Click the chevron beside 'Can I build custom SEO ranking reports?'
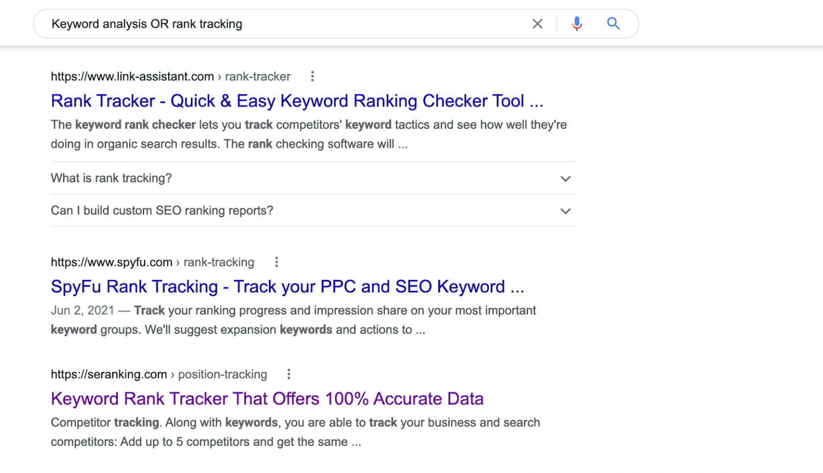Screen dimensions: 823x473 [x=565, y=211]
